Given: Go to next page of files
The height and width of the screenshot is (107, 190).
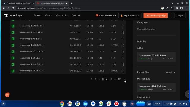Looking at the screenshot, I should coord(124,79).
